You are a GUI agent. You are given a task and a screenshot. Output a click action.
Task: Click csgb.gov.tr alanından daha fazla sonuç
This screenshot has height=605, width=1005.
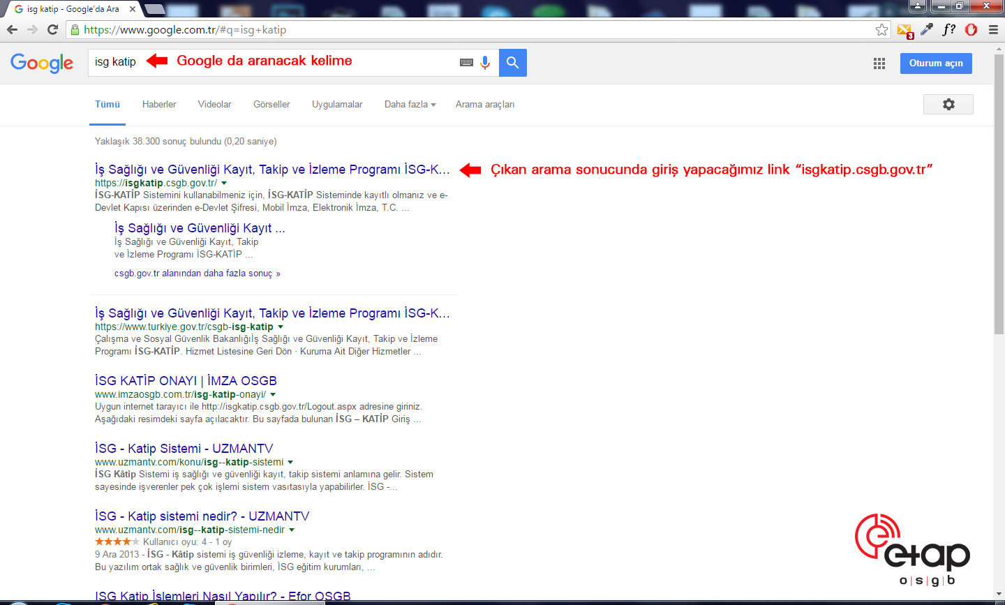click(x=198, y=274)
